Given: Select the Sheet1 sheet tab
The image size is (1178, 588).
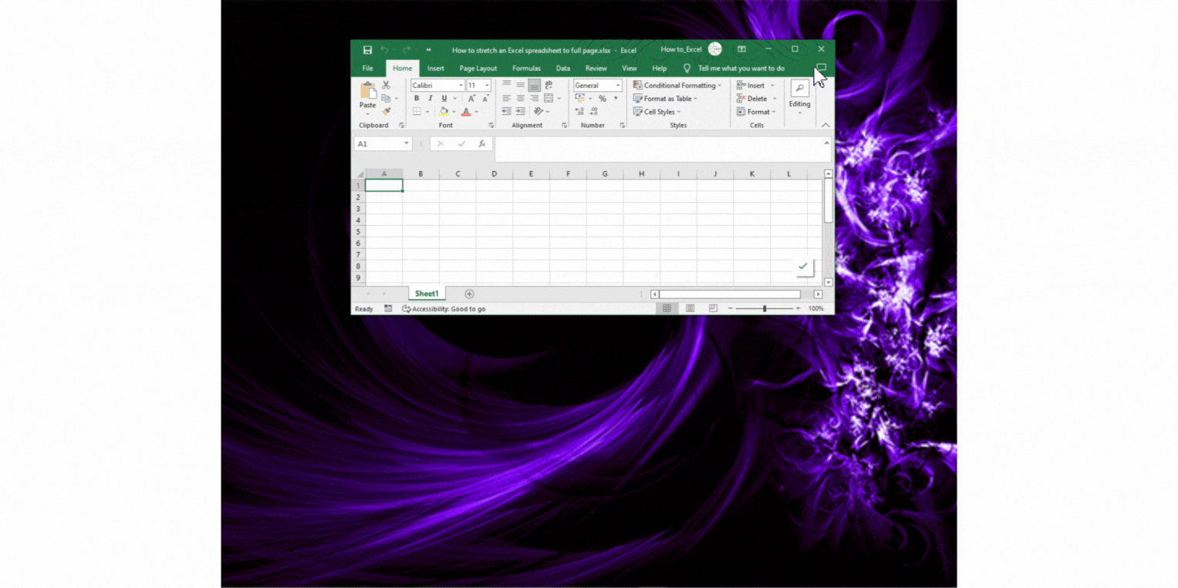Looking at the screenshot, I should [427, 294].
